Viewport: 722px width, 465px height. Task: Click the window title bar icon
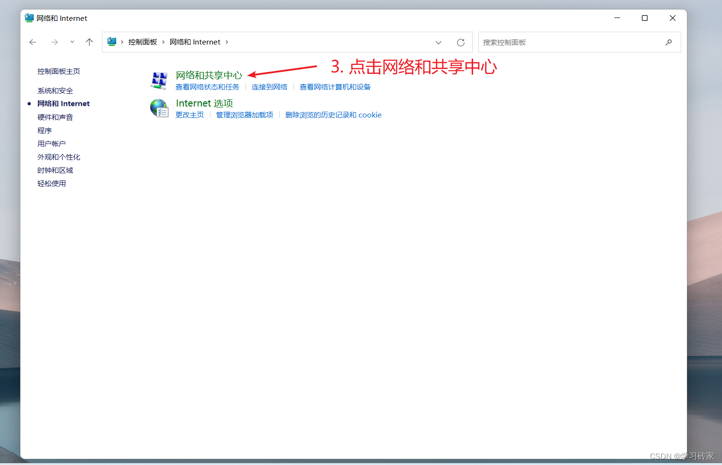29,18
